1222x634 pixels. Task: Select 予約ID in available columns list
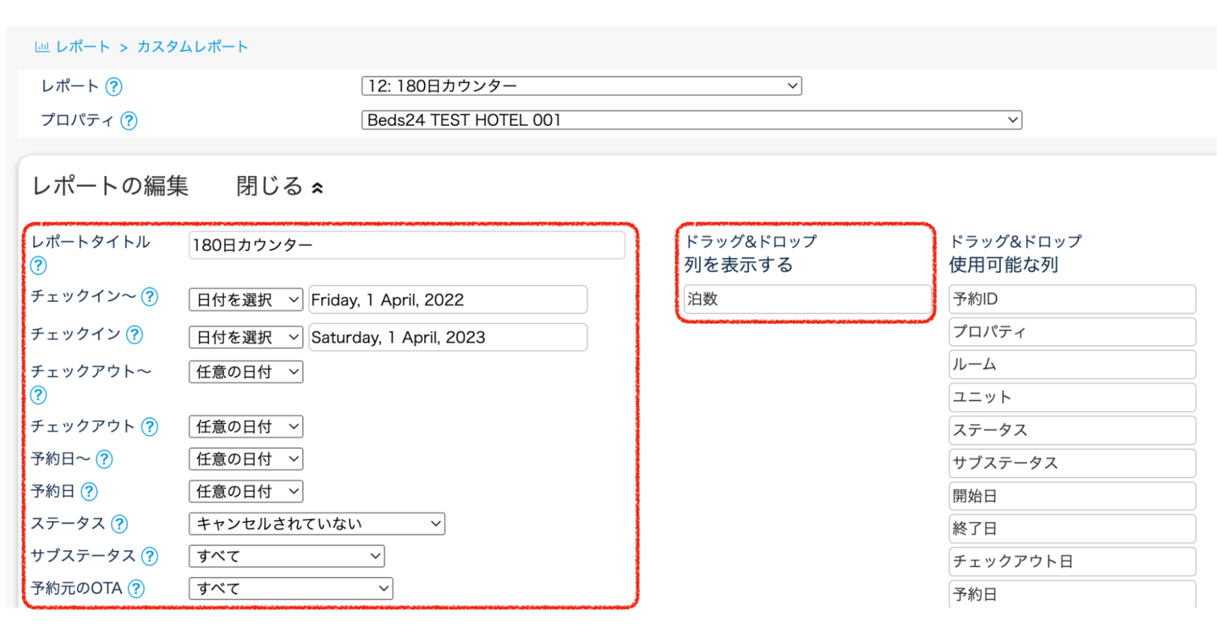pos(1072,299)
